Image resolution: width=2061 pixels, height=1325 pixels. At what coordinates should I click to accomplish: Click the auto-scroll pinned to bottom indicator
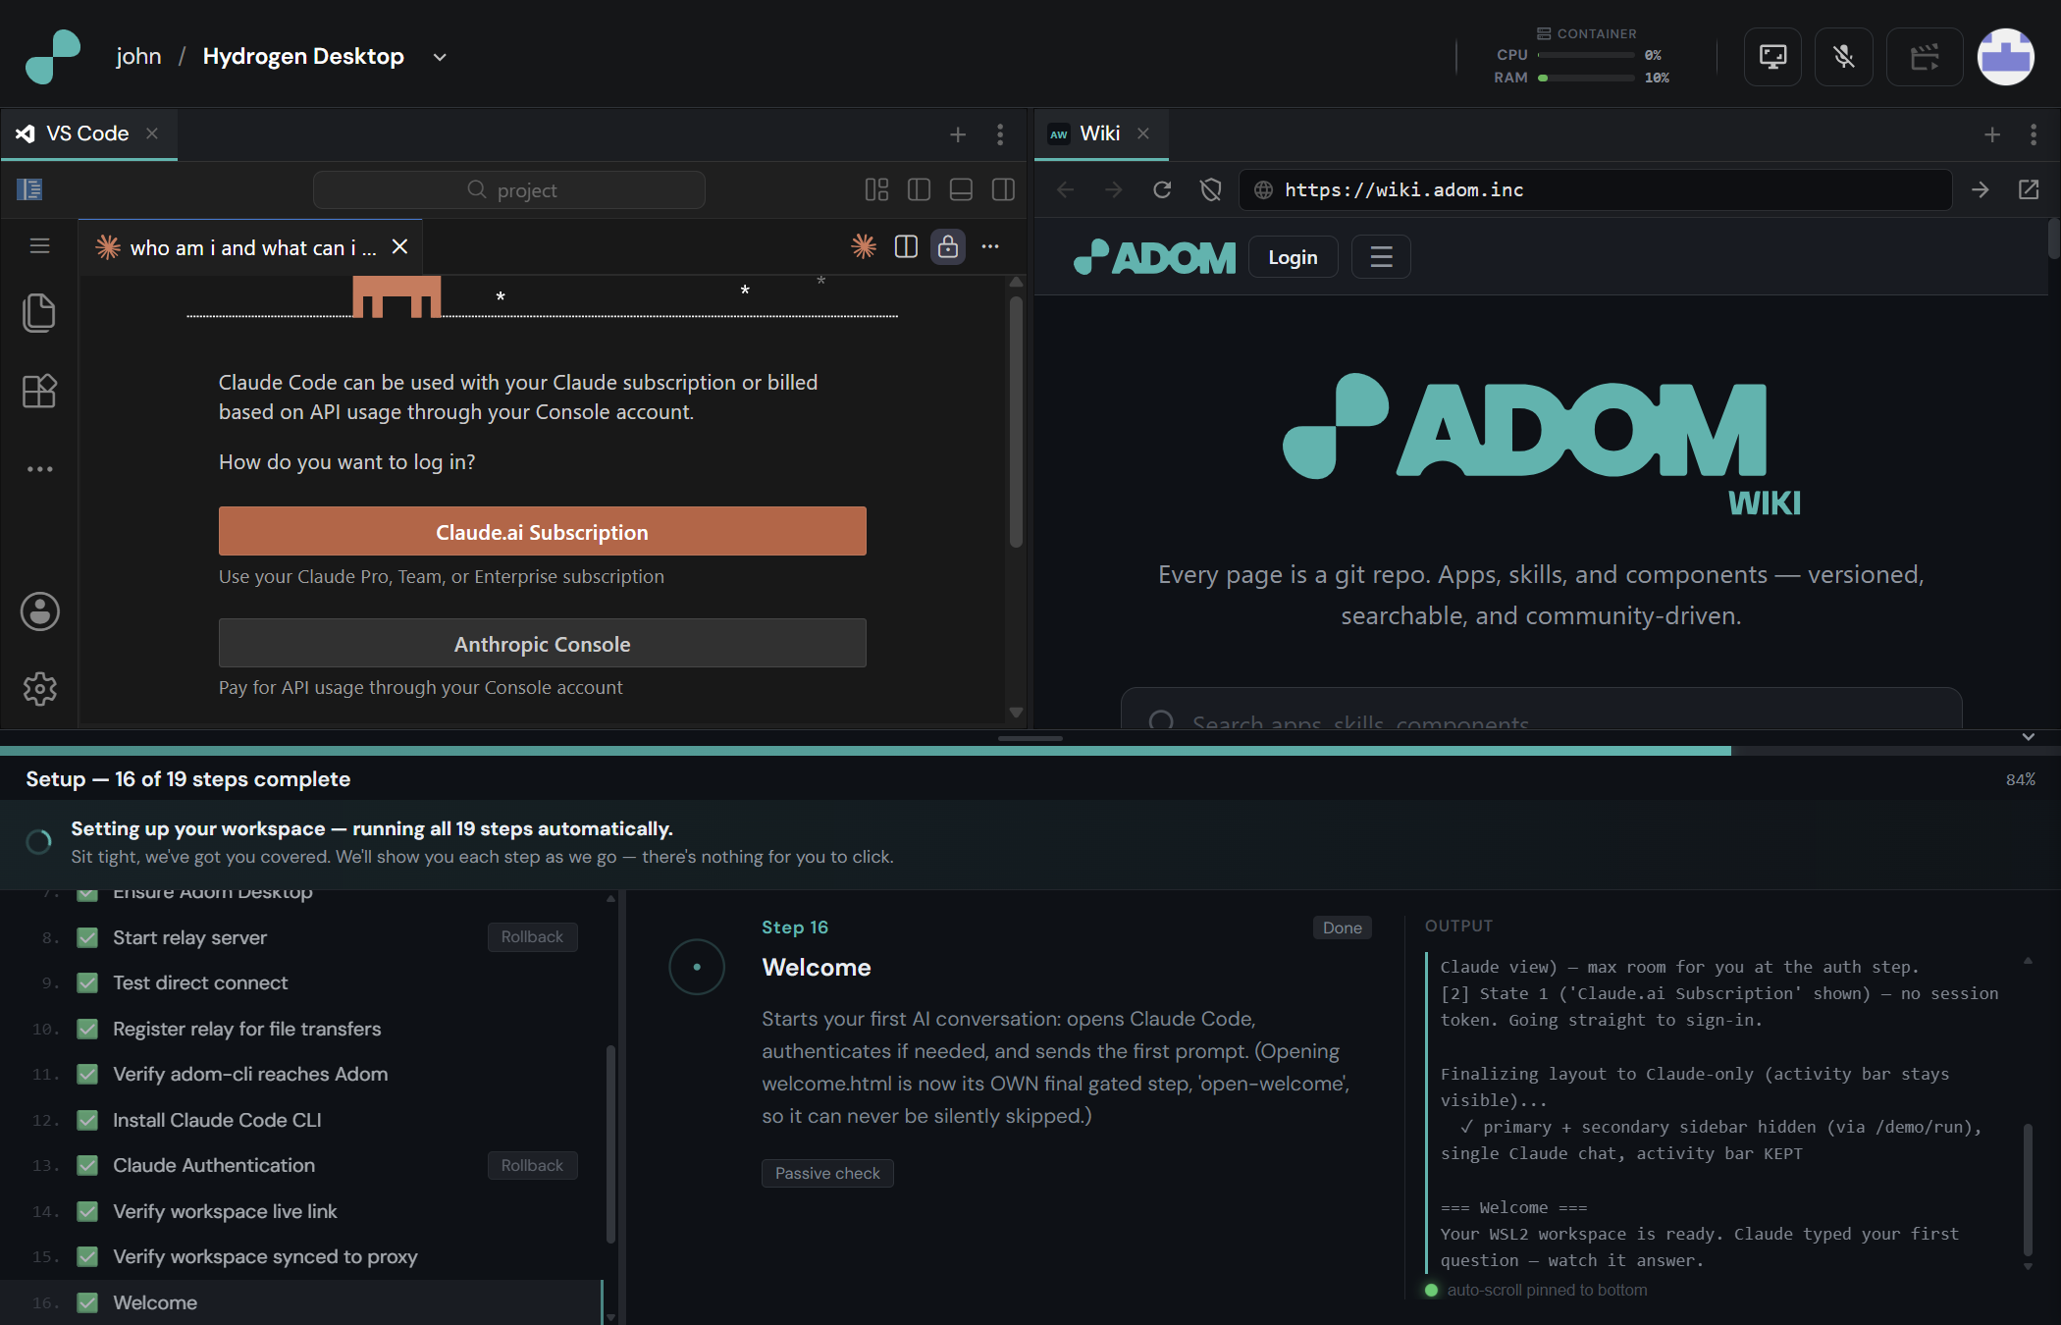[1537, 1290]
